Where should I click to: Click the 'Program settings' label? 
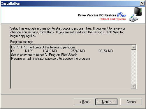(x=22, y=42)
